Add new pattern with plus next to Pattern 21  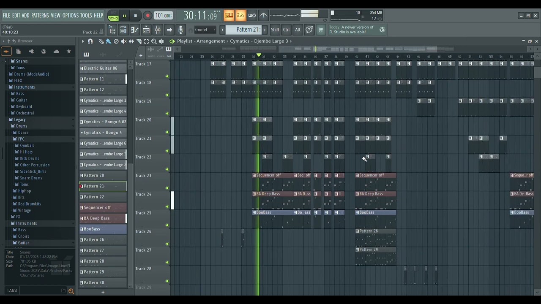coord(265,30)
